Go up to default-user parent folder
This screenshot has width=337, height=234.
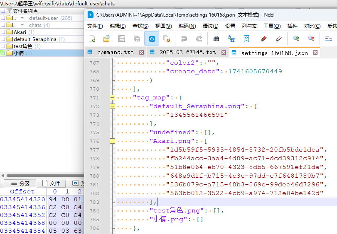(x=42, y=18)
